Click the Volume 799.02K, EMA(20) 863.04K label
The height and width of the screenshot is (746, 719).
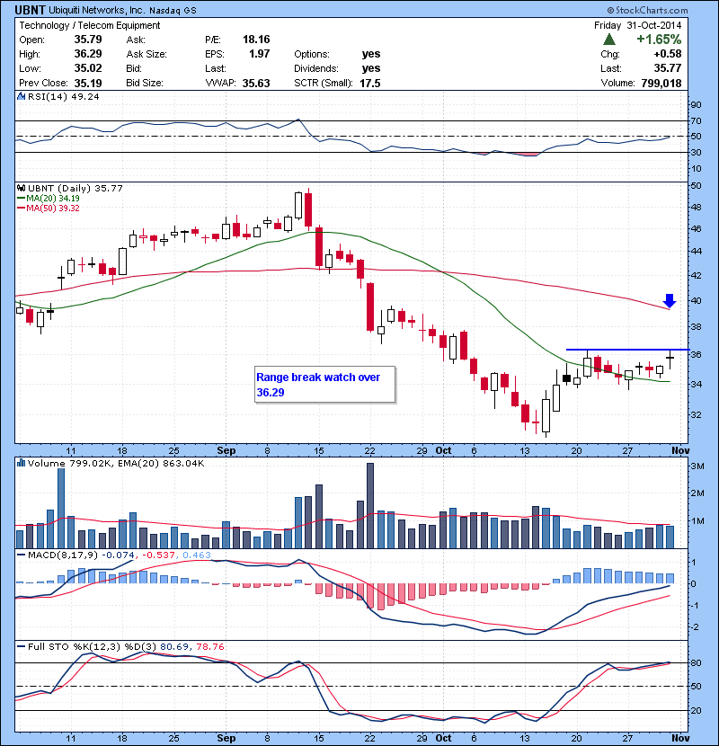click(x=116, y=464)
